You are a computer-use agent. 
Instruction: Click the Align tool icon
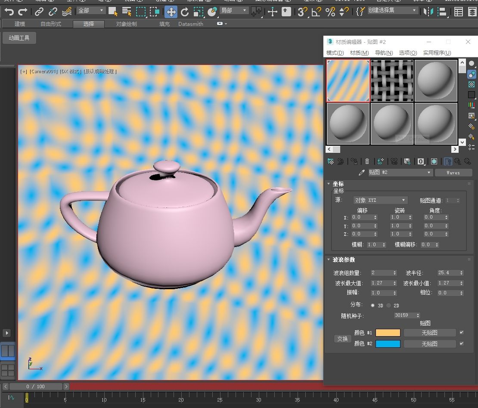click(442, 12)
